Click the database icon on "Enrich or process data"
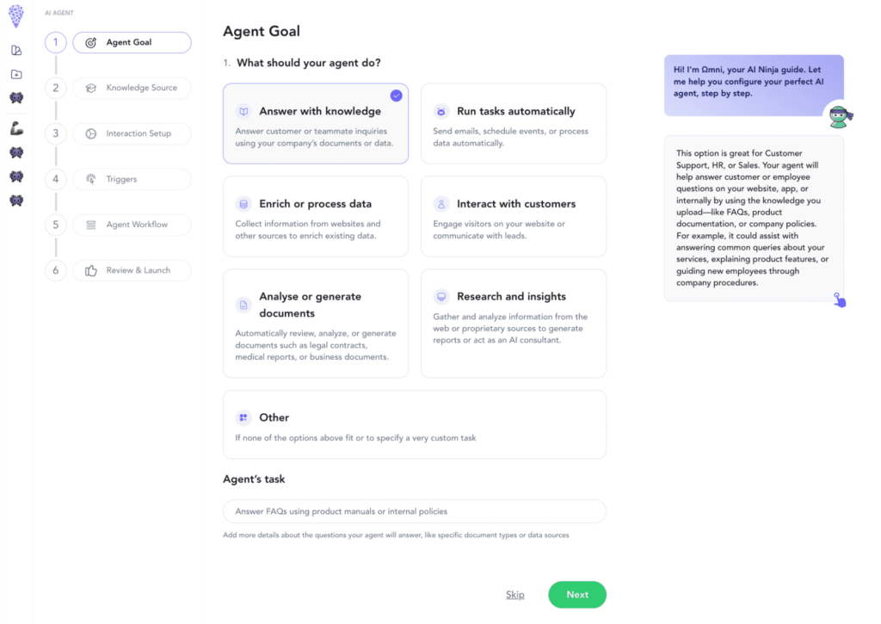 [x=243, y=204]
